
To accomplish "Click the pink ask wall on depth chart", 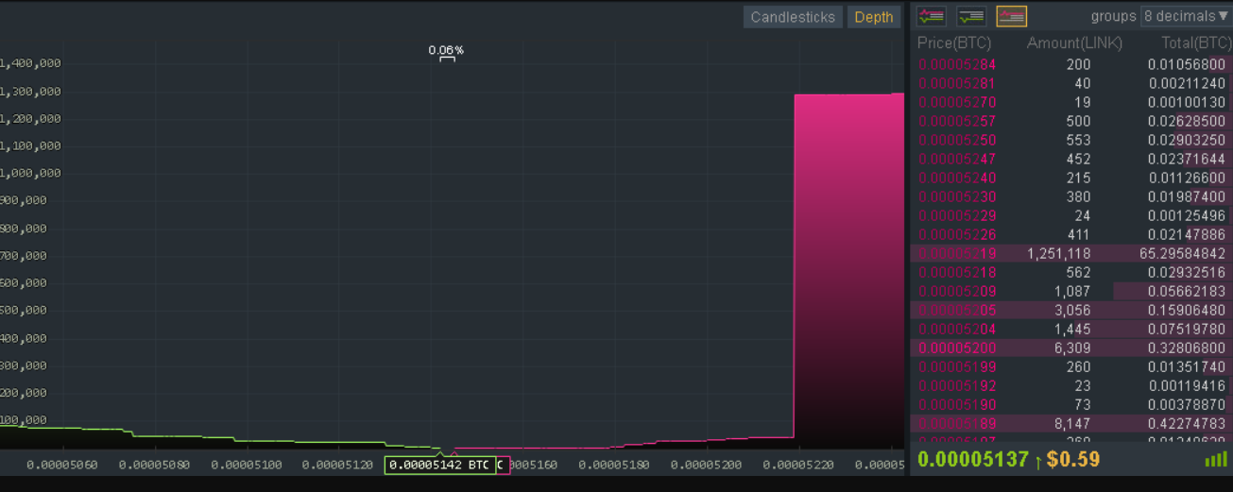I will (x=848, y=270).
